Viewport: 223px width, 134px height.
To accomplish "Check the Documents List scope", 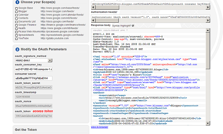I will tap(17, 22).
